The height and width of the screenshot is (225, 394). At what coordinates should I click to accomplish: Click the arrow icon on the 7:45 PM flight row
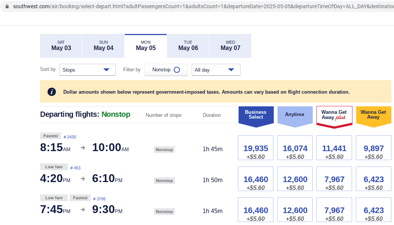coord(82,210)
